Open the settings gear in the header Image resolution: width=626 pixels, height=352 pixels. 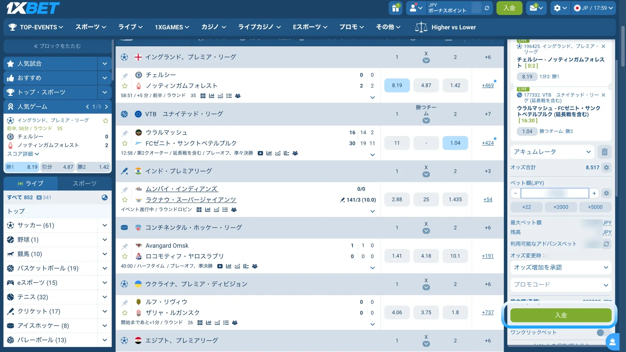tap(560, 8)
